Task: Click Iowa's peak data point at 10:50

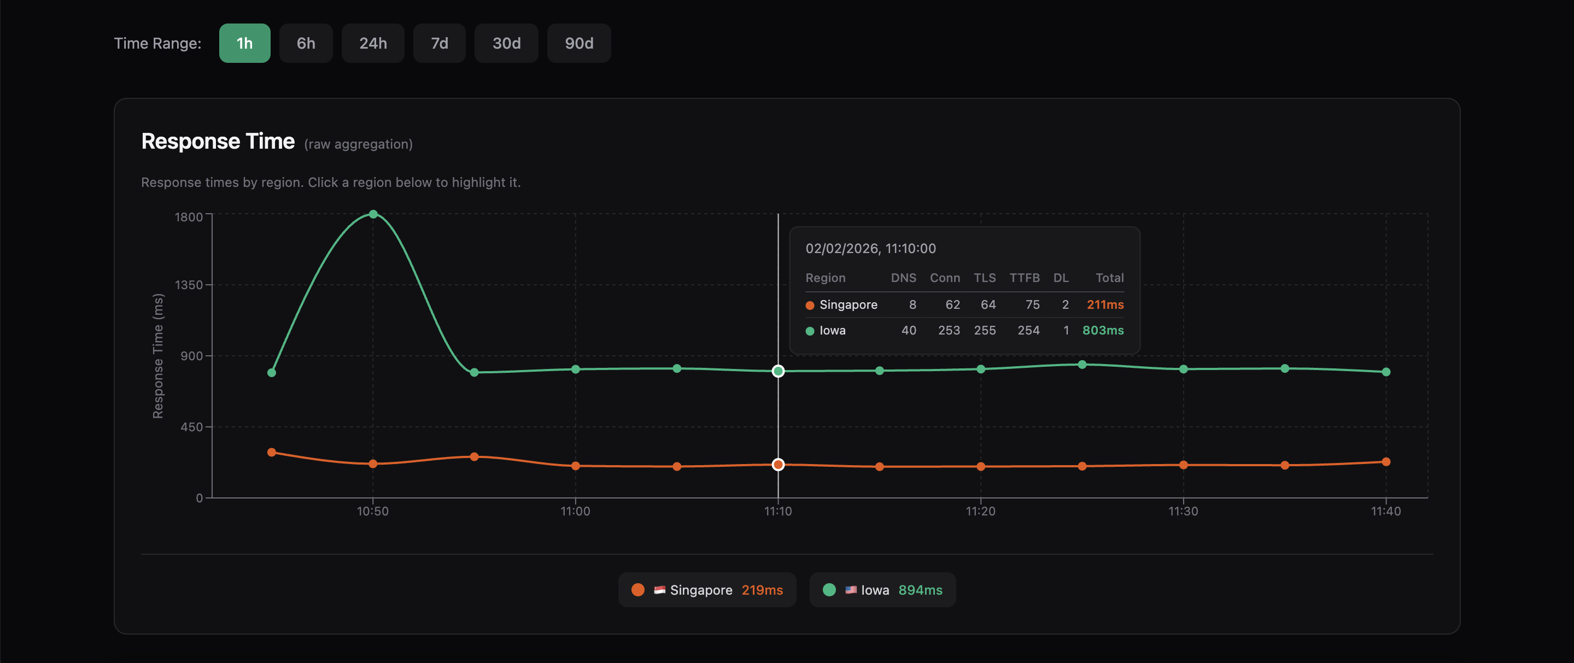Action: [373, 214]
